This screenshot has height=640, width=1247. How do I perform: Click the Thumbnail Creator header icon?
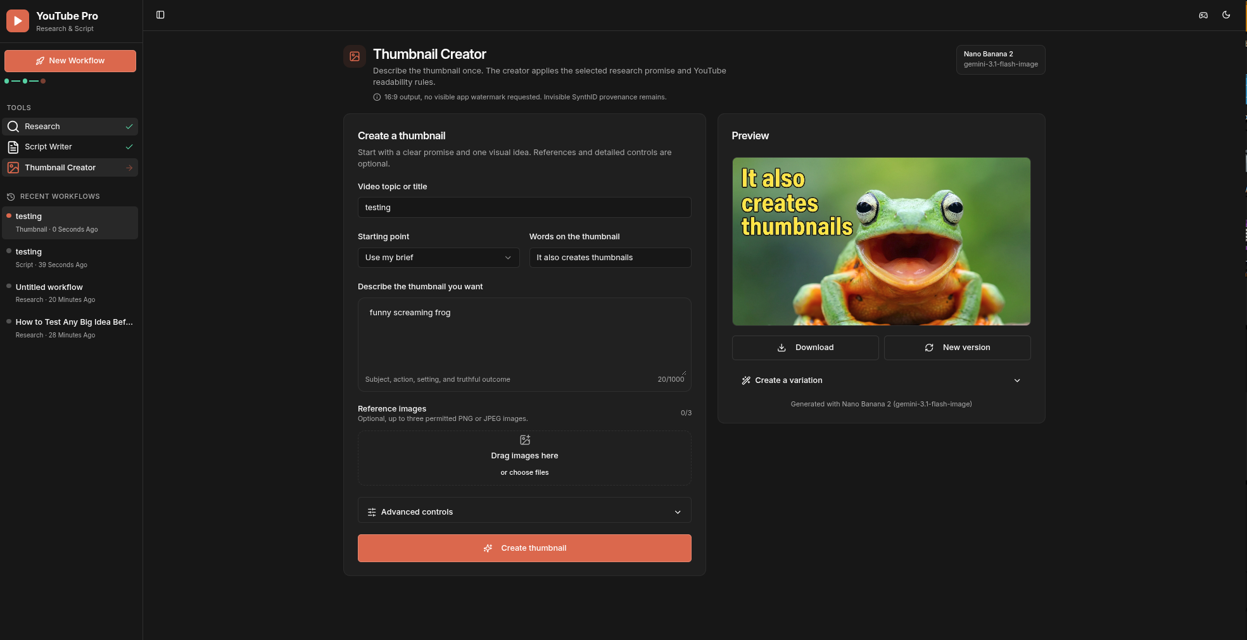pyautogui.click(x=355, y=56)
